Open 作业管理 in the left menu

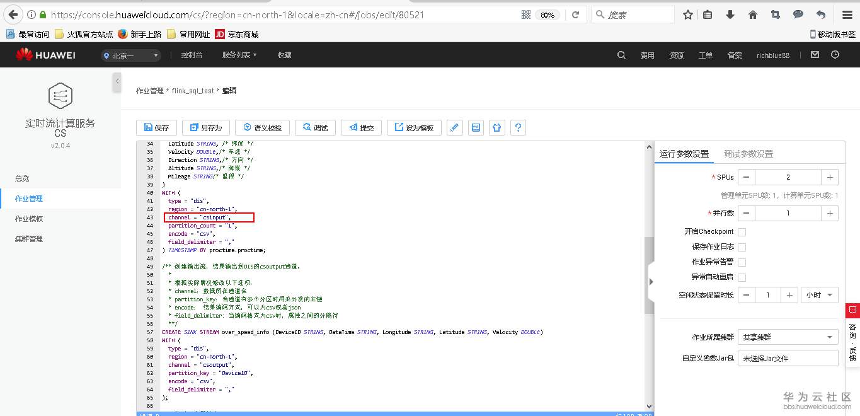point(29,199)
